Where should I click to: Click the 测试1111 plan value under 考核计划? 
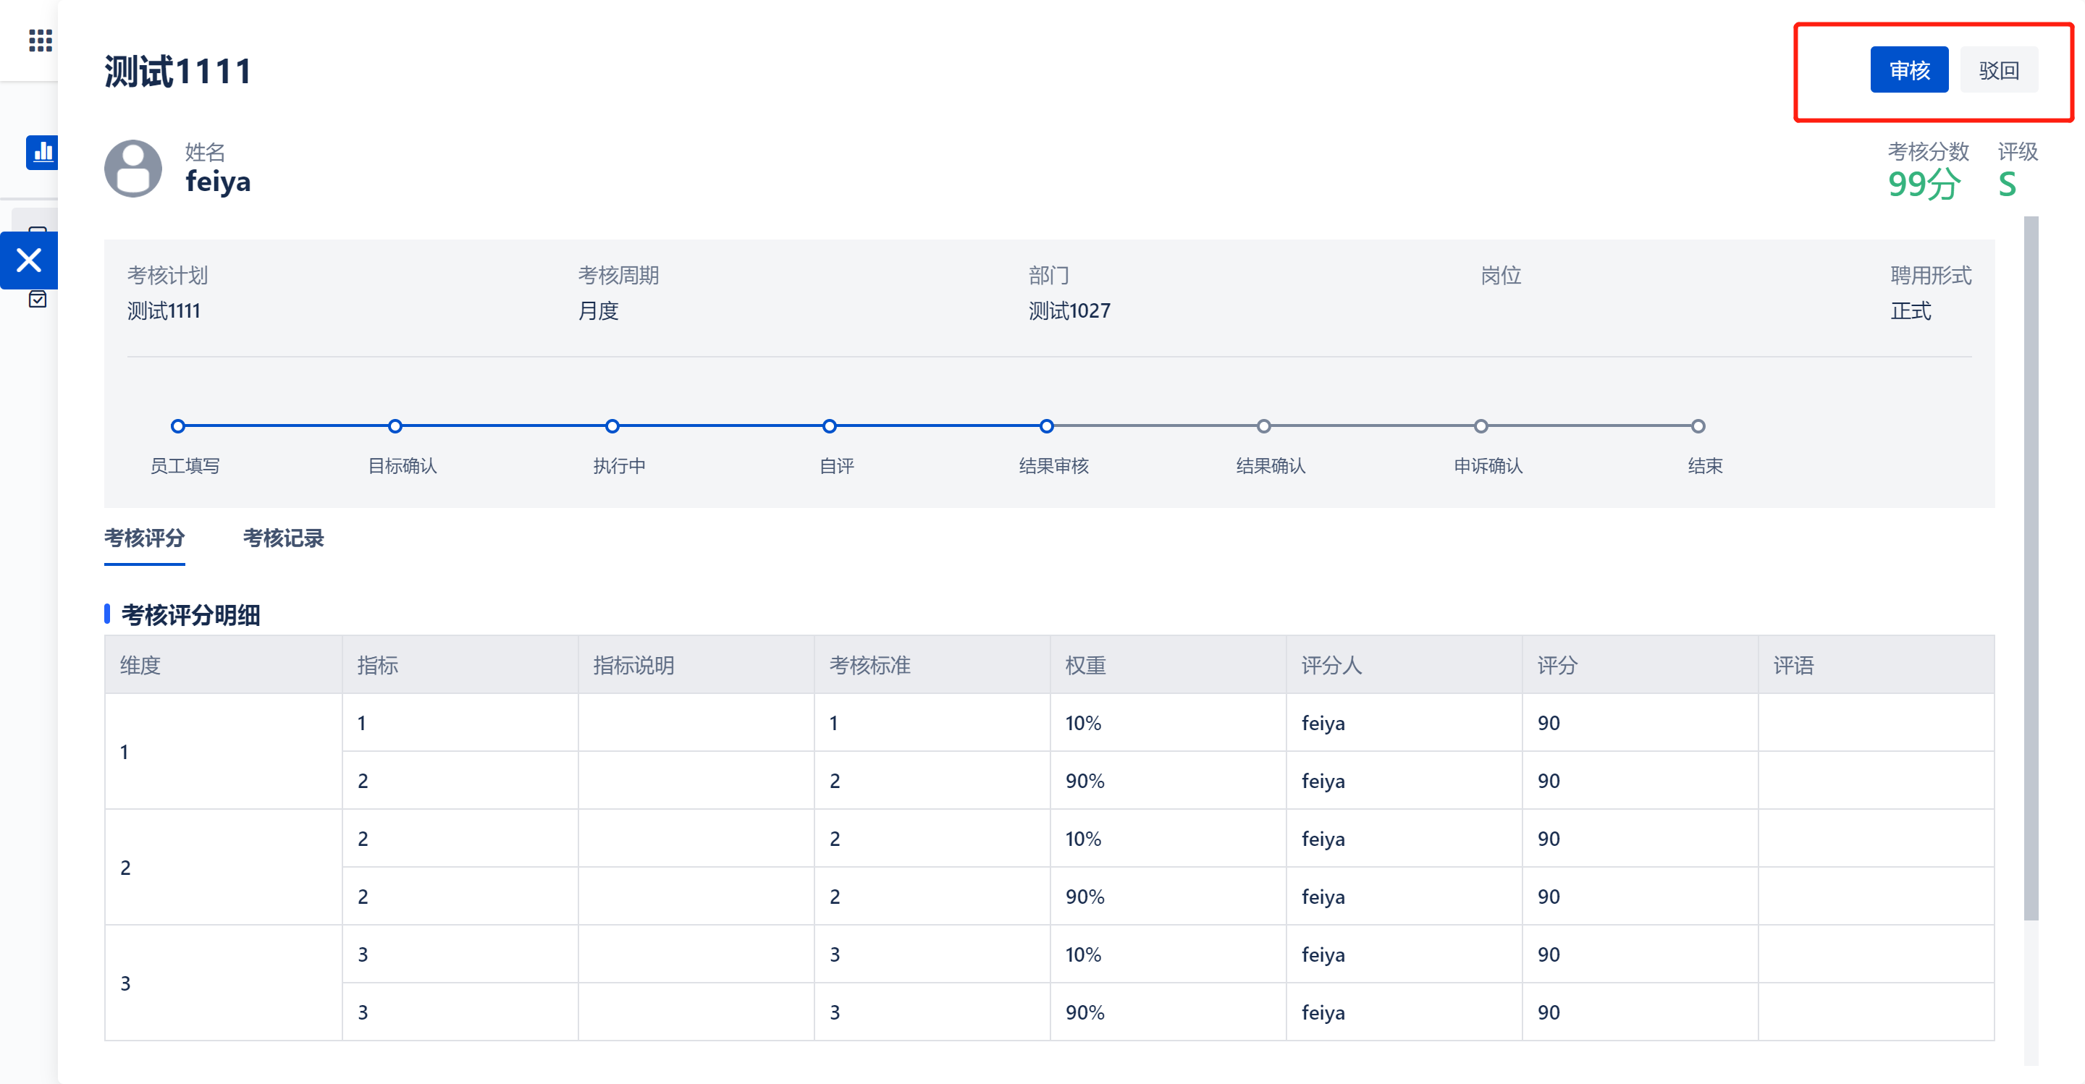[x=164, y=310]
